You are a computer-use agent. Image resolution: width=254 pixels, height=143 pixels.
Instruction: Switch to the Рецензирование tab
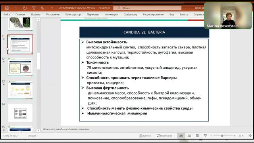point(153,14)
